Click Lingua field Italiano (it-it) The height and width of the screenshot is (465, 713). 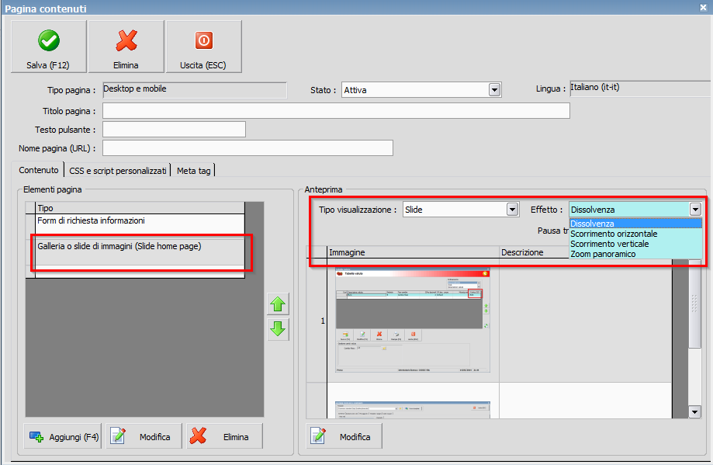640,88
